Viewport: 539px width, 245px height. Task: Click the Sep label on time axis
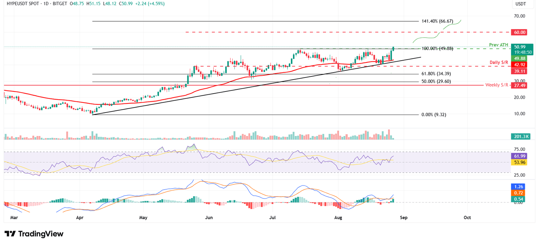click(404, 217)
